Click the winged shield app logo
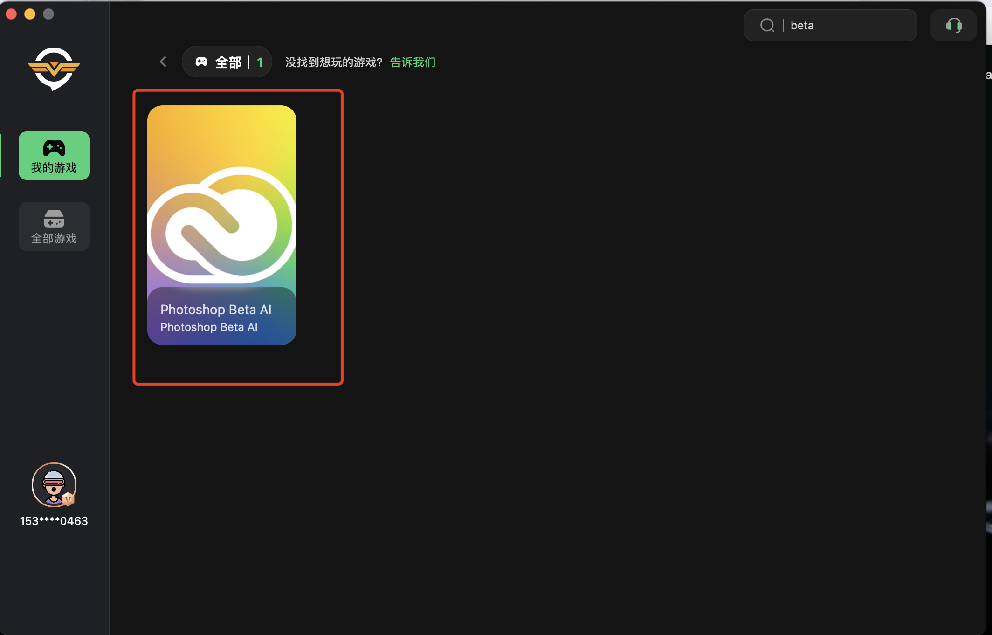 (54, 69)
